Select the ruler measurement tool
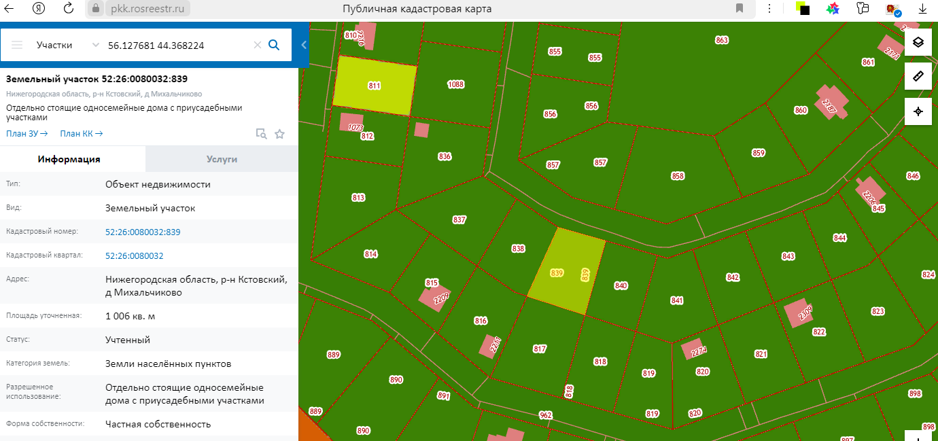Viewport: 938px width, 441px height. click(918, 76)
